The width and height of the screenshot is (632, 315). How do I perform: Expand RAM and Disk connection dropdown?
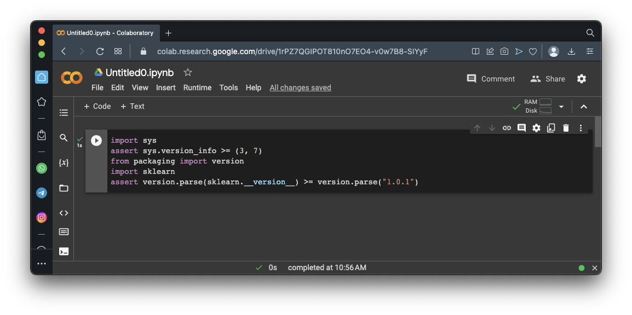click(561, 107)
